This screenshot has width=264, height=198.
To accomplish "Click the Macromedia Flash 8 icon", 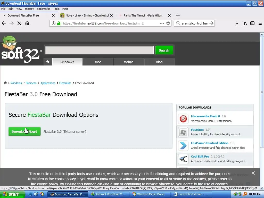I will click(183, 119).
